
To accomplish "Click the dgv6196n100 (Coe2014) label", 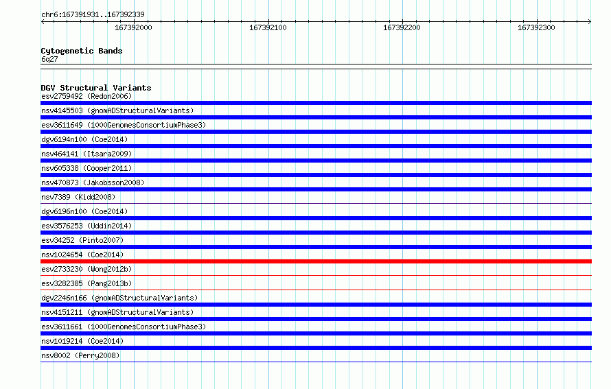I will (84, 211).
